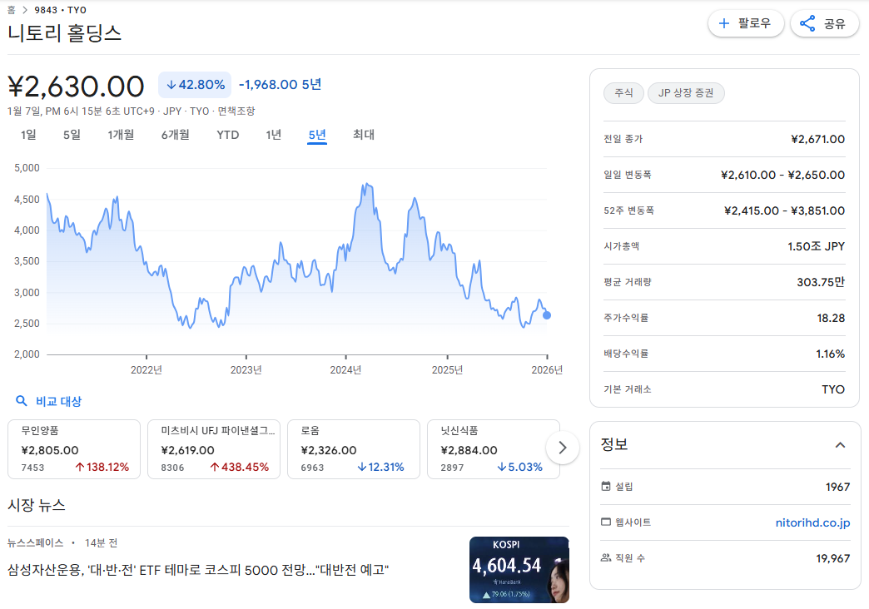Open the 면책조항 disclaimer link
The image size is (869, 609).
tap(236, 111)
